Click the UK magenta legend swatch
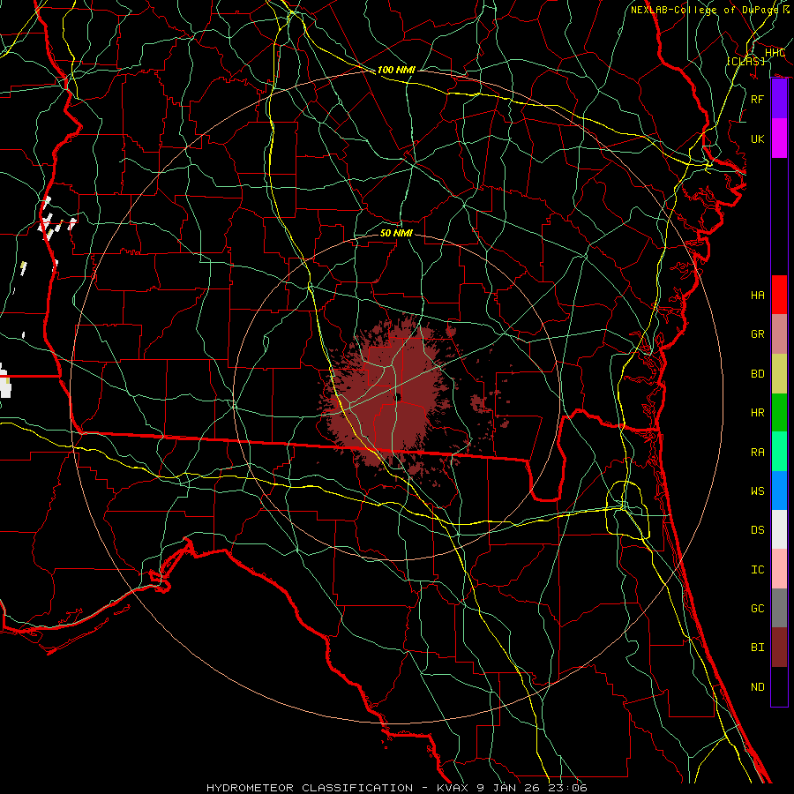This screenshot has height=794, width=794. pyautogui.click(x=779, y=139)
